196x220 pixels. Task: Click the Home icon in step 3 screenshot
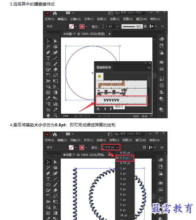tap(55, 13)
